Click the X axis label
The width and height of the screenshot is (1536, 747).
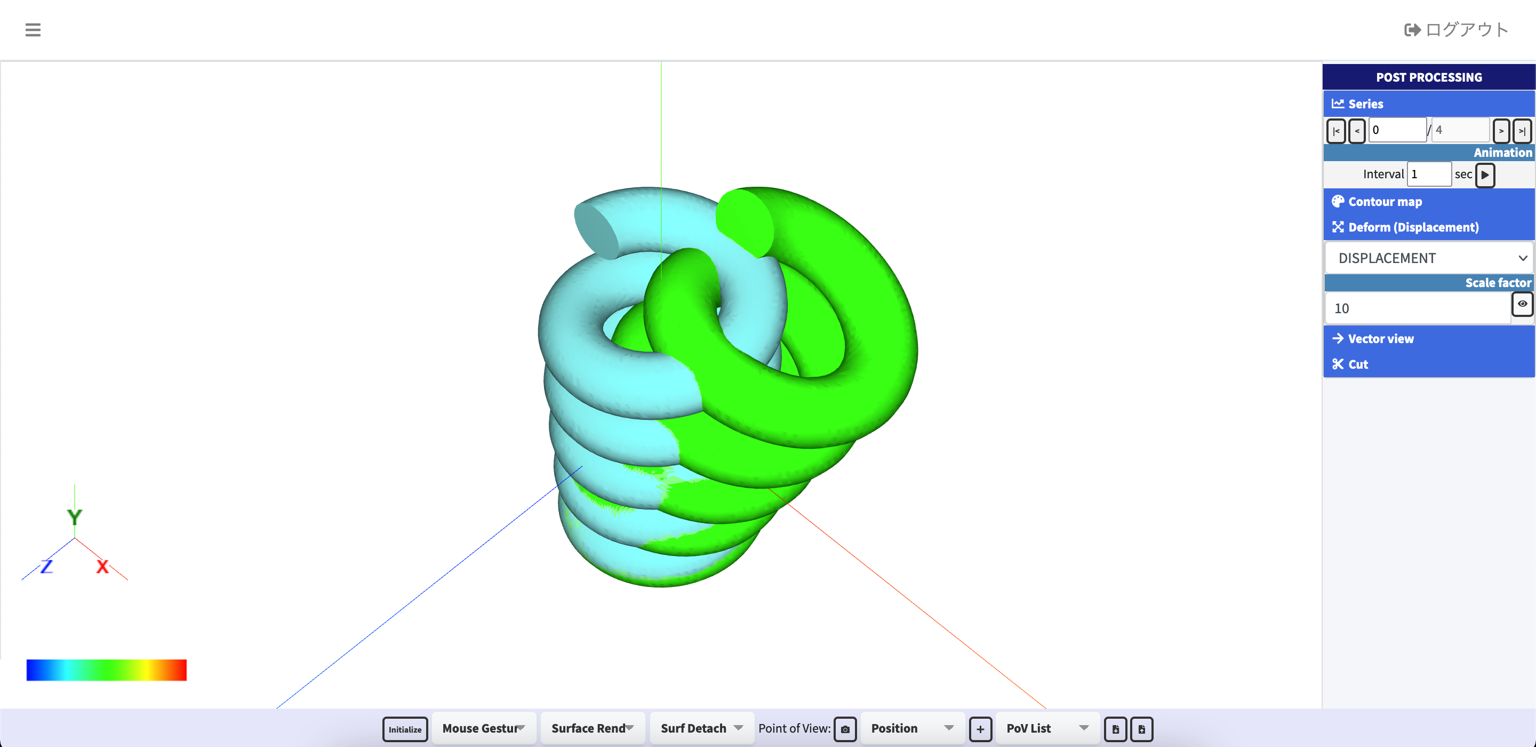coord(102,566)
